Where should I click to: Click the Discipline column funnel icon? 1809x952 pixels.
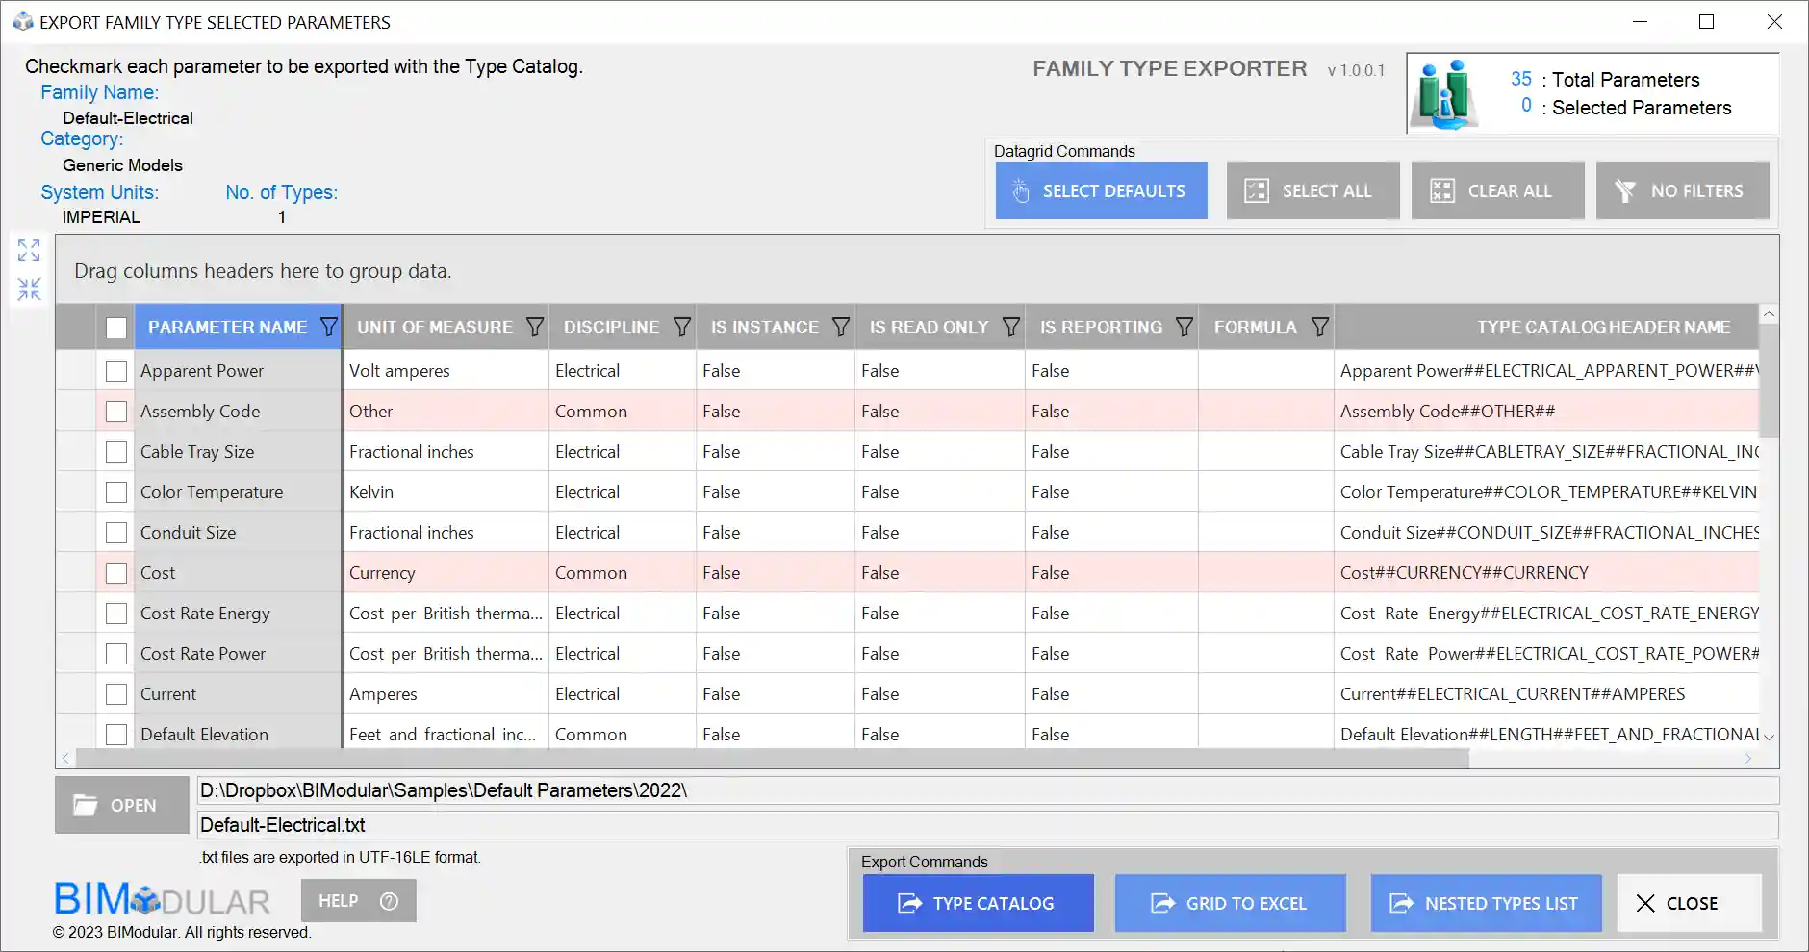tap(681, 326)
